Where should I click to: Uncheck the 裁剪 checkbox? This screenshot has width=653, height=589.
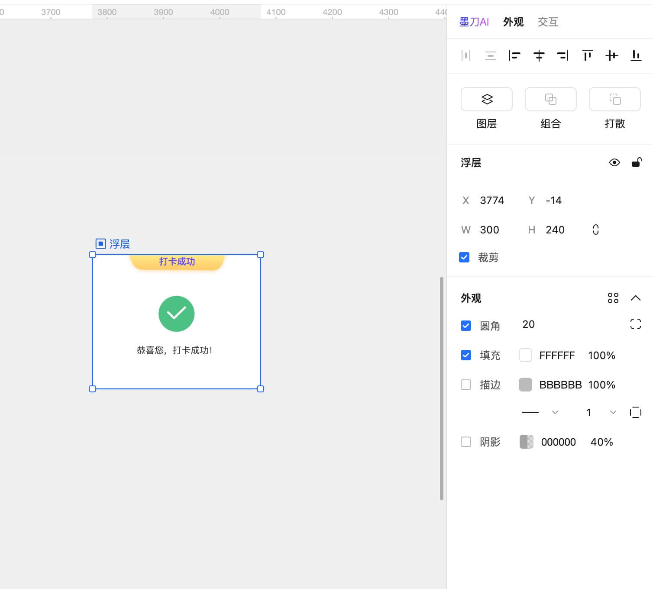coord(464,257)
